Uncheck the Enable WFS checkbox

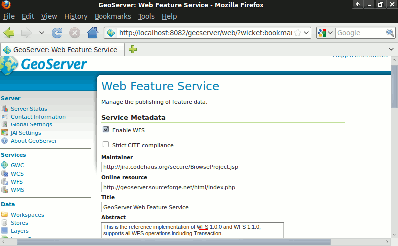(106, 129)
